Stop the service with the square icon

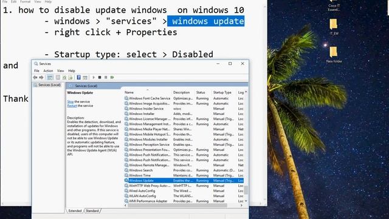[x=100, y=77]
